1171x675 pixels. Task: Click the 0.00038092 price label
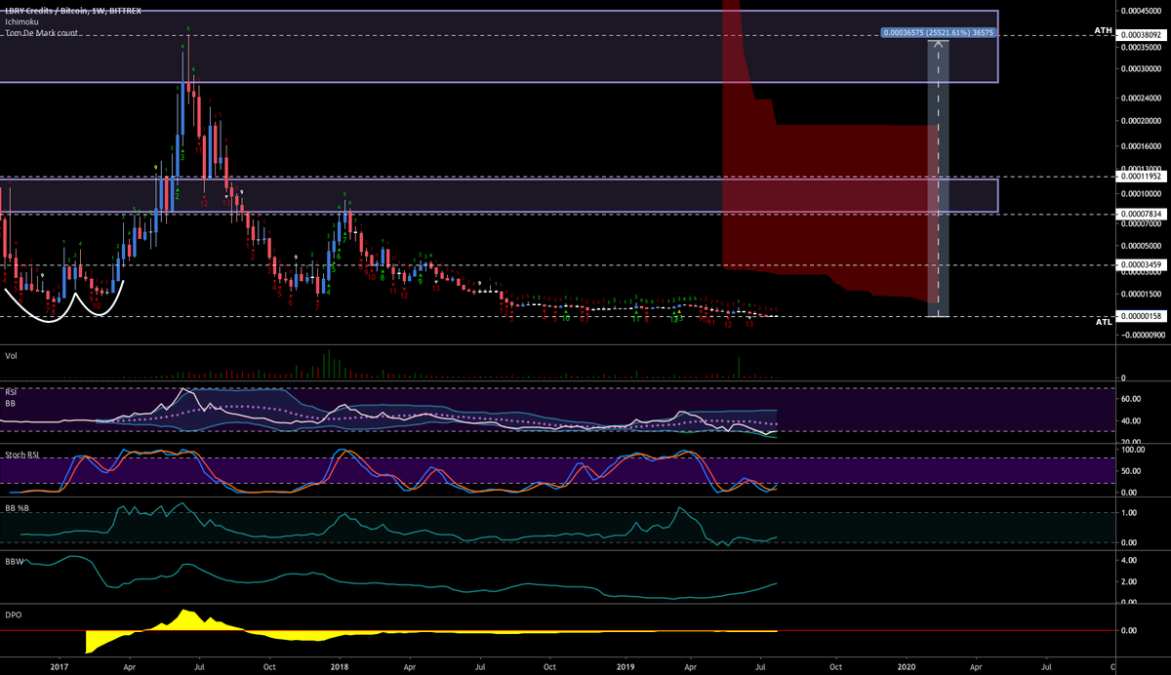tap(1140, 34)
